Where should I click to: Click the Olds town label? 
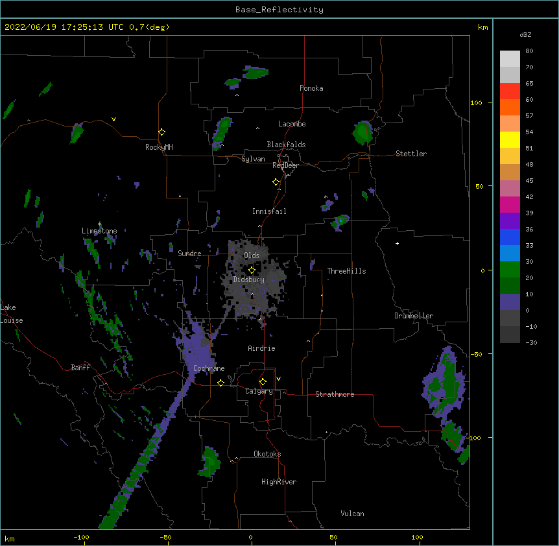click(x=252, y=255)
